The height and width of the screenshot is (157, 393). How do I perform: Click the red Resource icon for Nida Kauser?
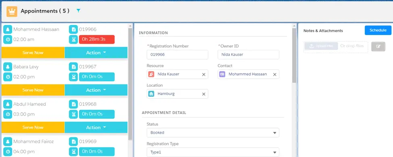click(151, 74)
